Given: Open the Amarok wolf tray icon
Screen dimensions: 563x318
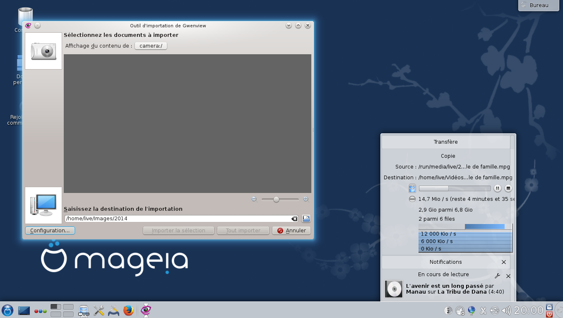Looking at the screenshot, I should point(460,311).
